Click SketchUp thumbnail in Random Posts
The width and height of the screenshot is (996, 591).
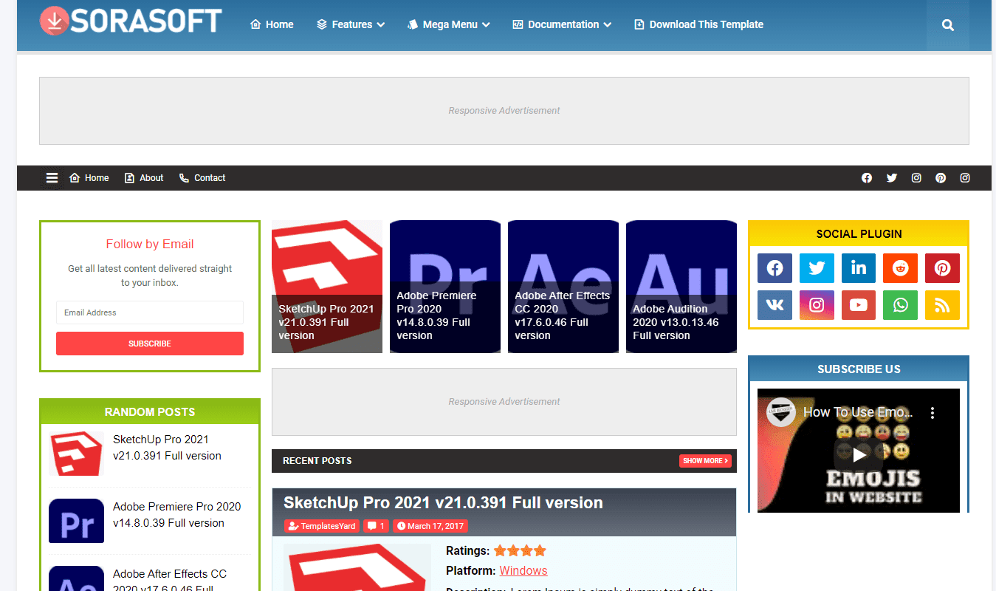tap(76, 454)
